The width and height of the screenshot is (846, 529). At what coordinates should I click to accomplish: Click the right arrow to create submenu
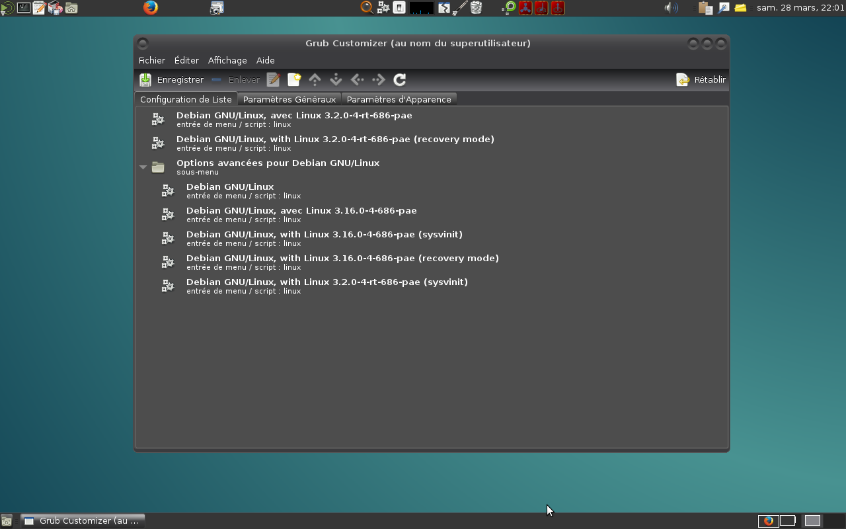click(379, 79)
